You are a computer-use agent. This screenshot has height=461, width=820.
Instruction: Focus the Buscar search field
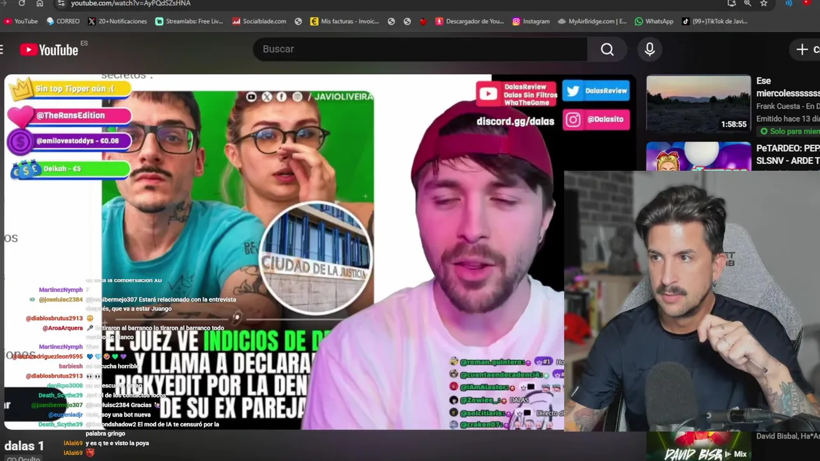[x=420, y=49]
